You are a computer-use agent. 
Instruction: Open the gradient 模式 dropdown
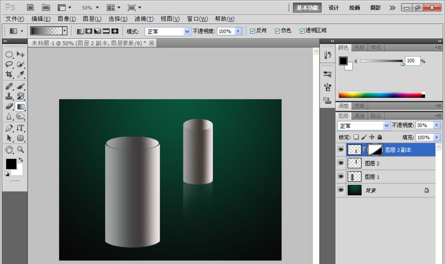(x=187, y=31)
